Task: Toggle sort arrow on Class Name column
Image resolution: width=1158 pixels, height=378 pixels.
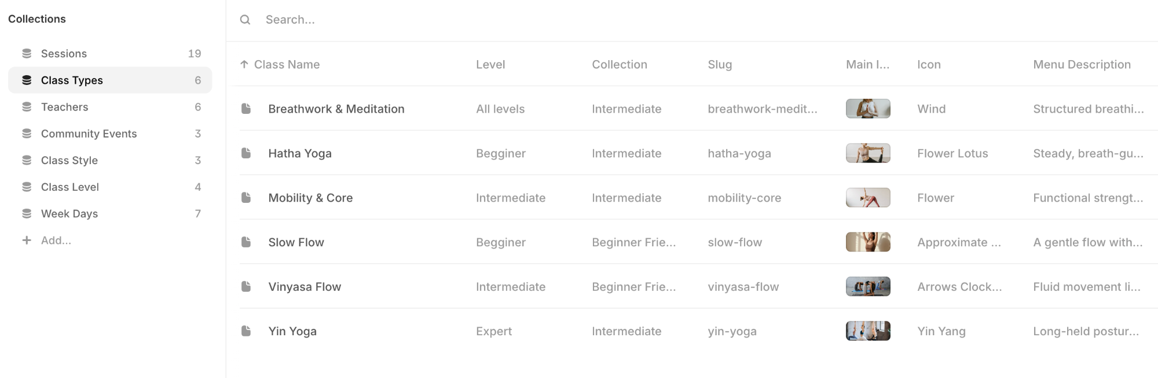Action: click(244, 65)
